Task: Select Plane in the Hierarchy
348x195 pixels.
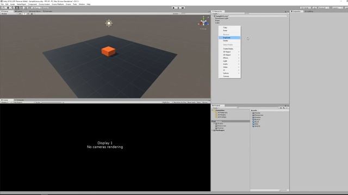Action: tap(217, 21)
